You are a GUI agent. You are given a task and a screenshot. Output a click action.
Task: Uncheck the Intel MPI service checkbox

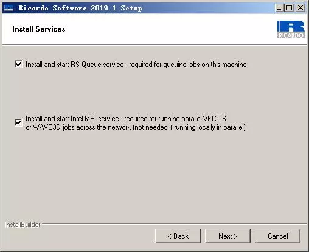[x=18, y=122]
